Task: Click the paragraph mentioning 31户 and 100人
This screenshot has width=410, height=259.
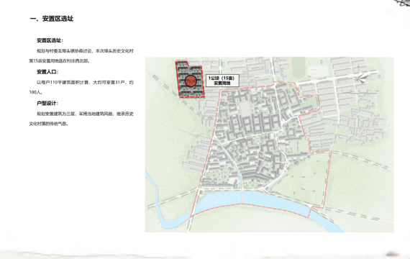Action: [81, 87]
